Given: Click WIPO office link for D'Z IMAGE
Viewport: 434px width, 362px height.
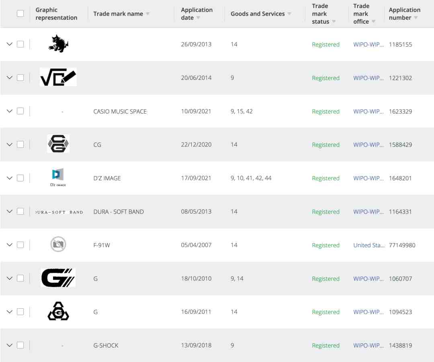Looking at the screenshot, I should [368, 178].
